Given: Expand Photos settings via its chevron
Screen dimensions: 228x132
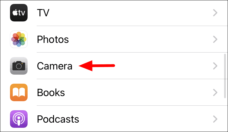Looking at the screenshot, I should (x=215, y=39).
